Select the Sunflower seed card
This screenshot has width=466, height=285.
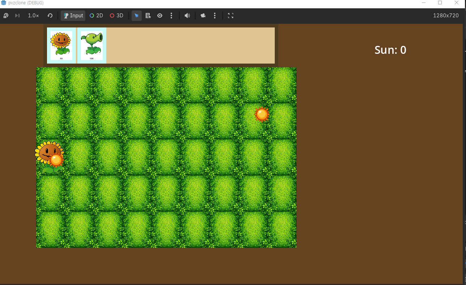[61, 46]
